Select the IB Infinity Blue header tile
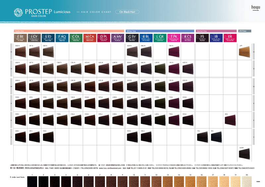 (x=216, y=37)
